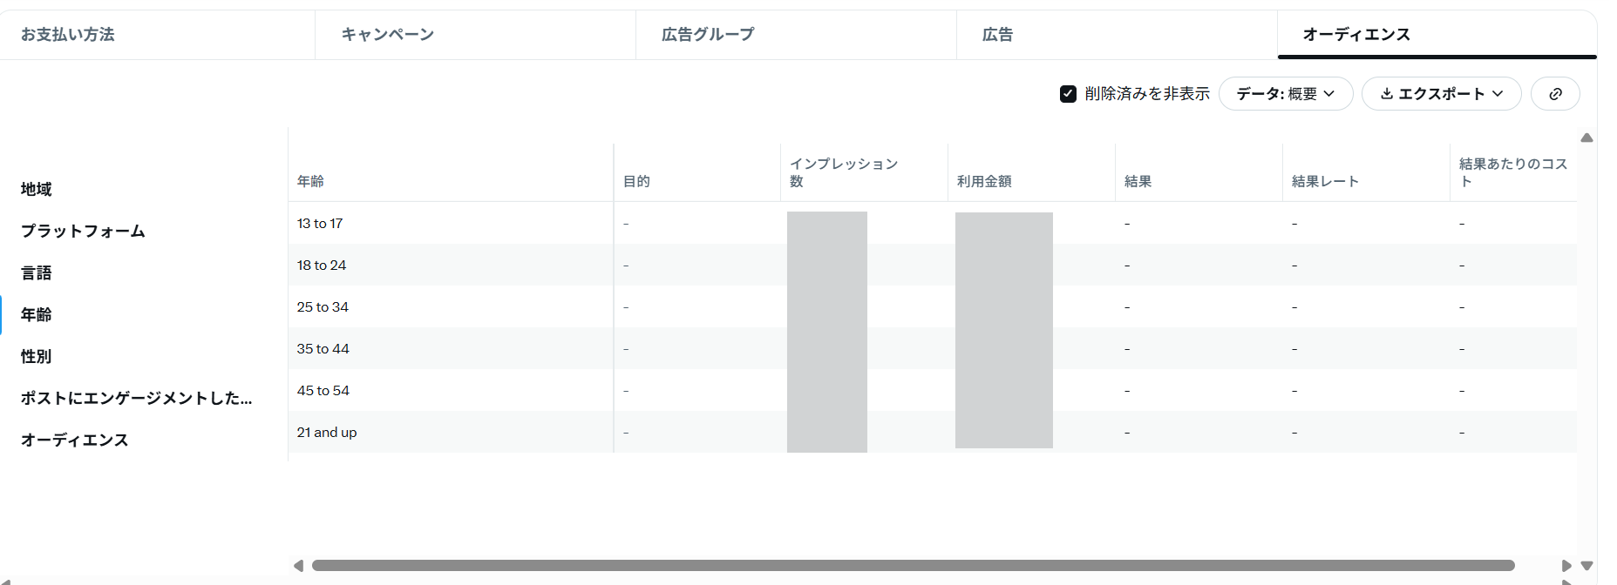This screenshot has height=585, width=1617.
Task: Click the horizontal scroll right arrow
Action: (1566, 566)
